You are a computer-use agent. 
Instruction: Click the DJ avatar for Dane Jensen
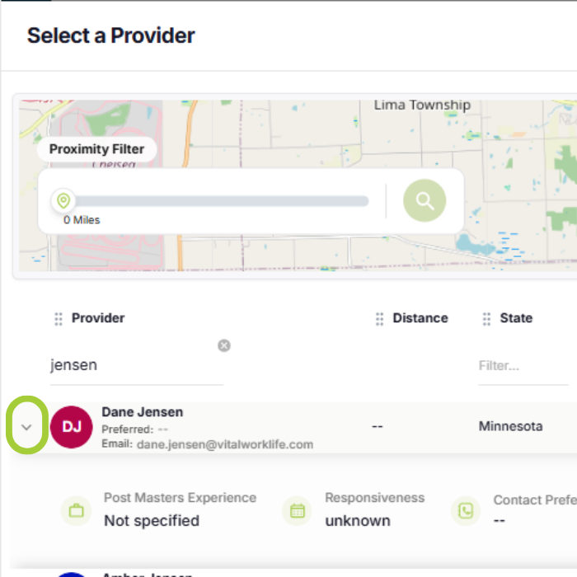pos(72,427)
